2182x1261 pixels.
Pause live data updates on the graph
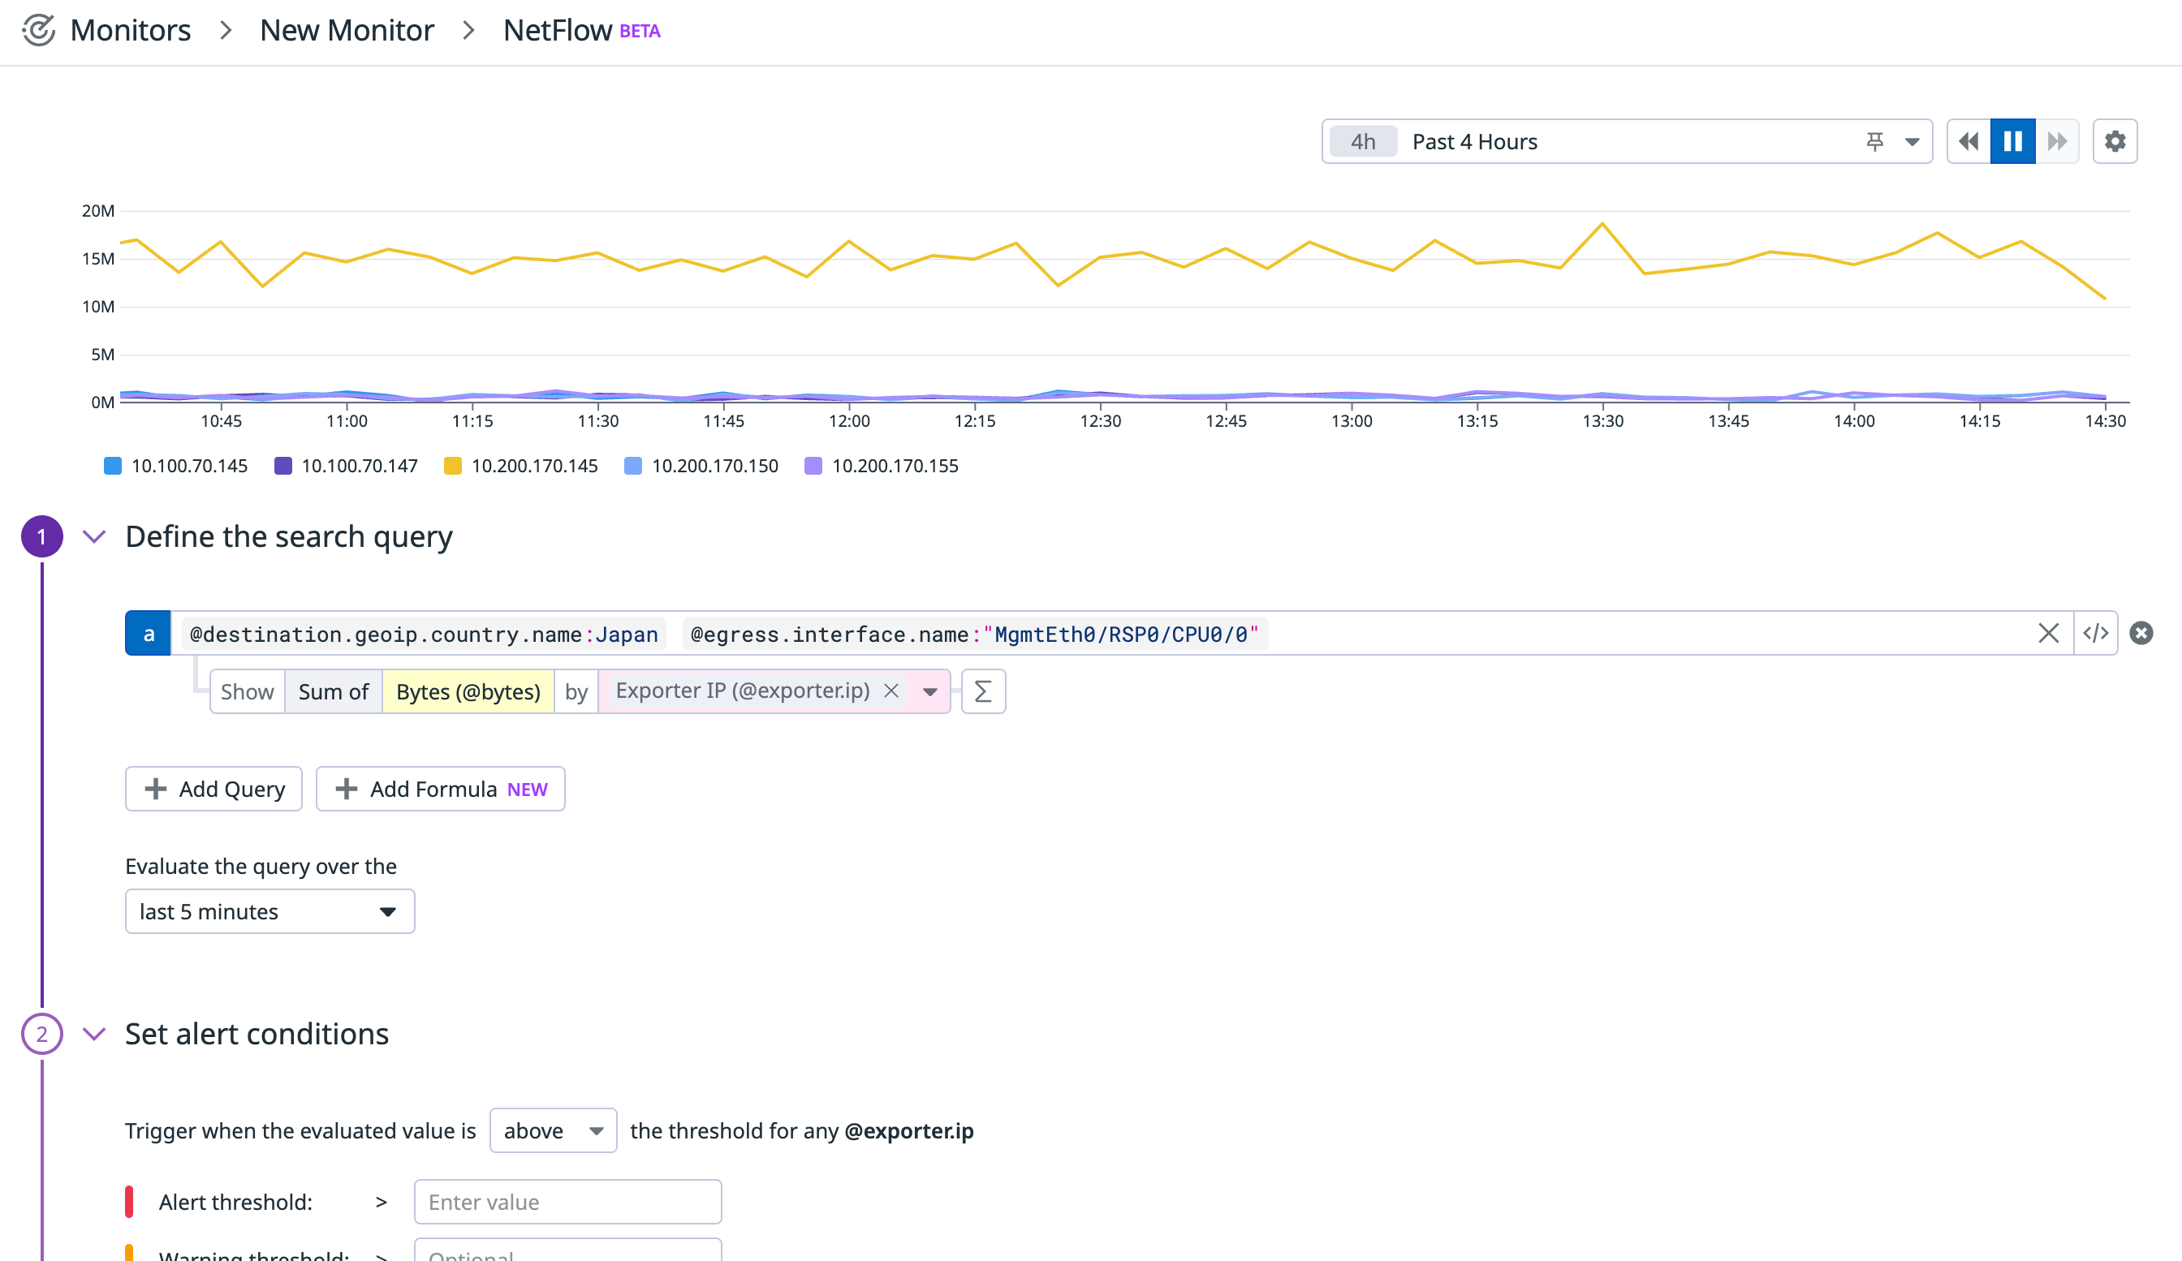(2012, 140)
